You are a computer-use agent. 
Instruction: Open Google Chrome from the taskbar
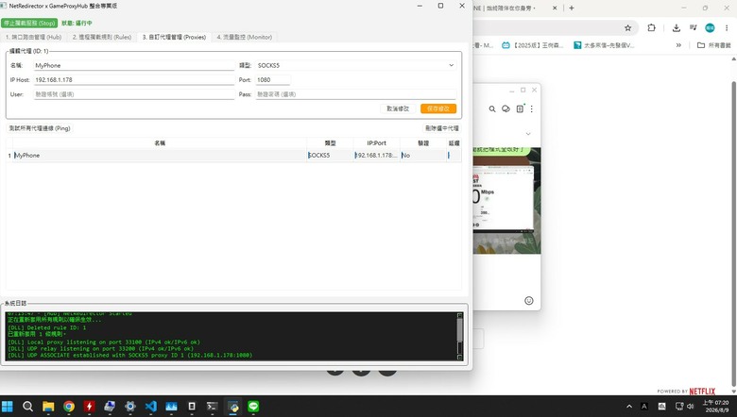(x=69, y=407)
